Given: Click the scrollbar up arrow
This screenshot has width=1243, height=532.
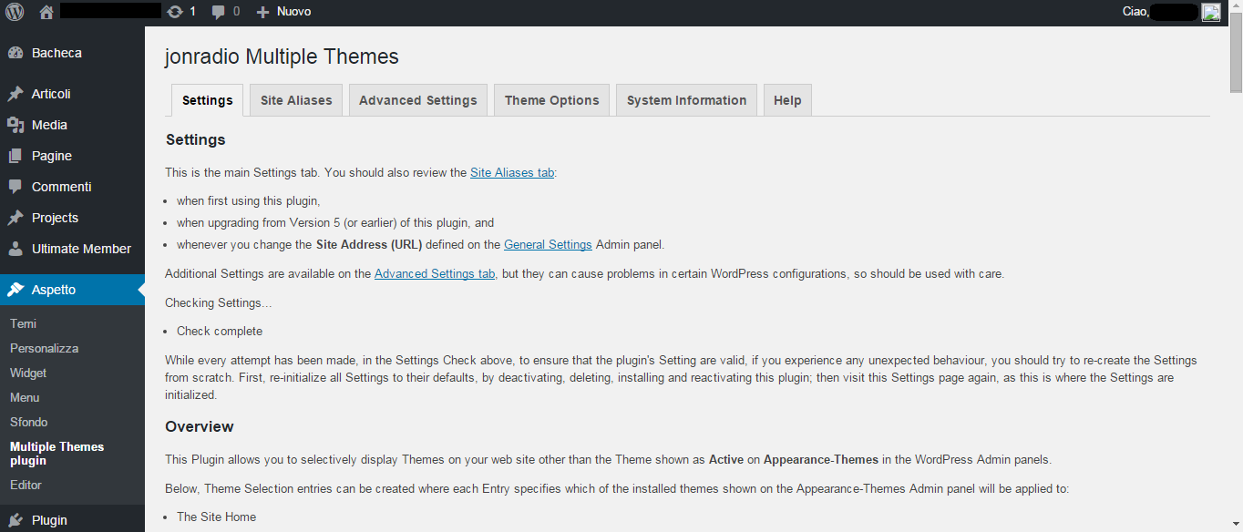Looking at the screenshot, I should [1236, 7].
